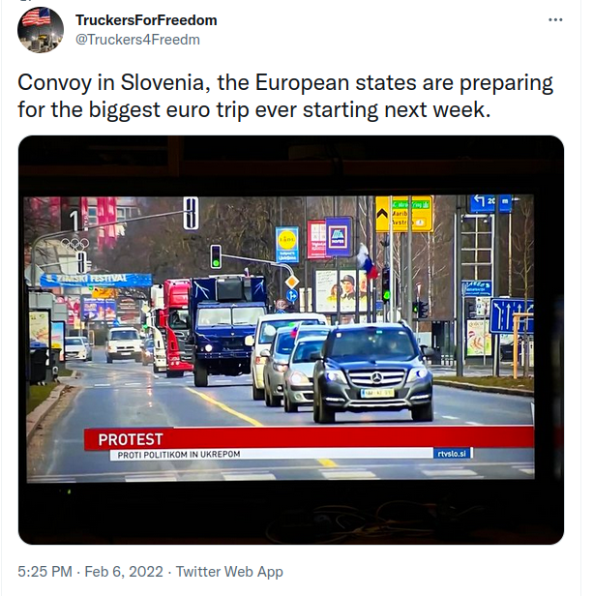This screenshot has height=596, width=593.
Task: Click the Feb 6, 2022 date
Action: pyautogui.click(x=124, y=572)
